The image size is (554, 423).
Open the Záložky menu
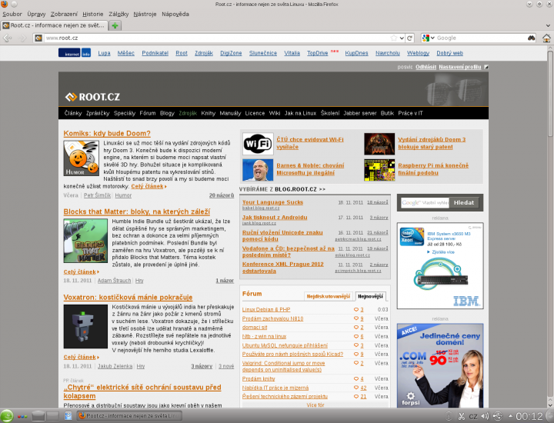118,14
